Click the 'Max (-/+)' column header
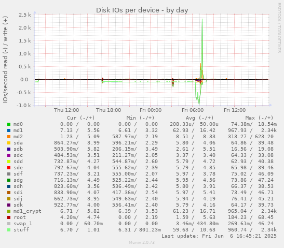This screenshot has width=284, height=248. pyautogui.click(x=259, y=118)
